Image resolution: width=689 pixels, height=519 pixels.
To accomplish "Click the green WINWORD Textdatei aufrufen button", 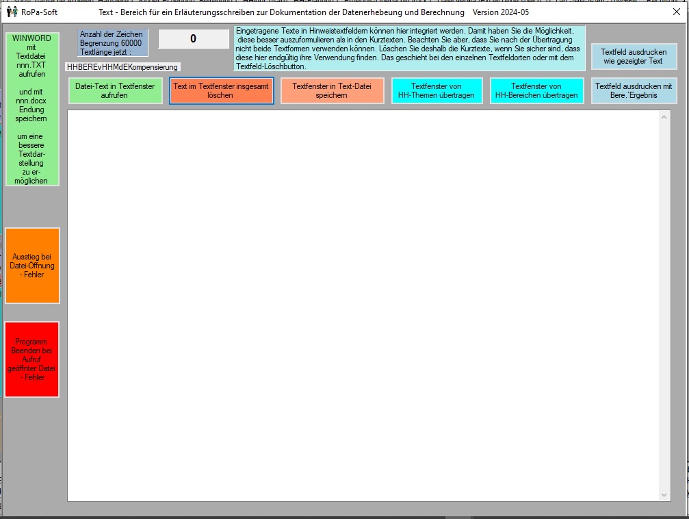I will pyautogui.click(x=32, y=109).
